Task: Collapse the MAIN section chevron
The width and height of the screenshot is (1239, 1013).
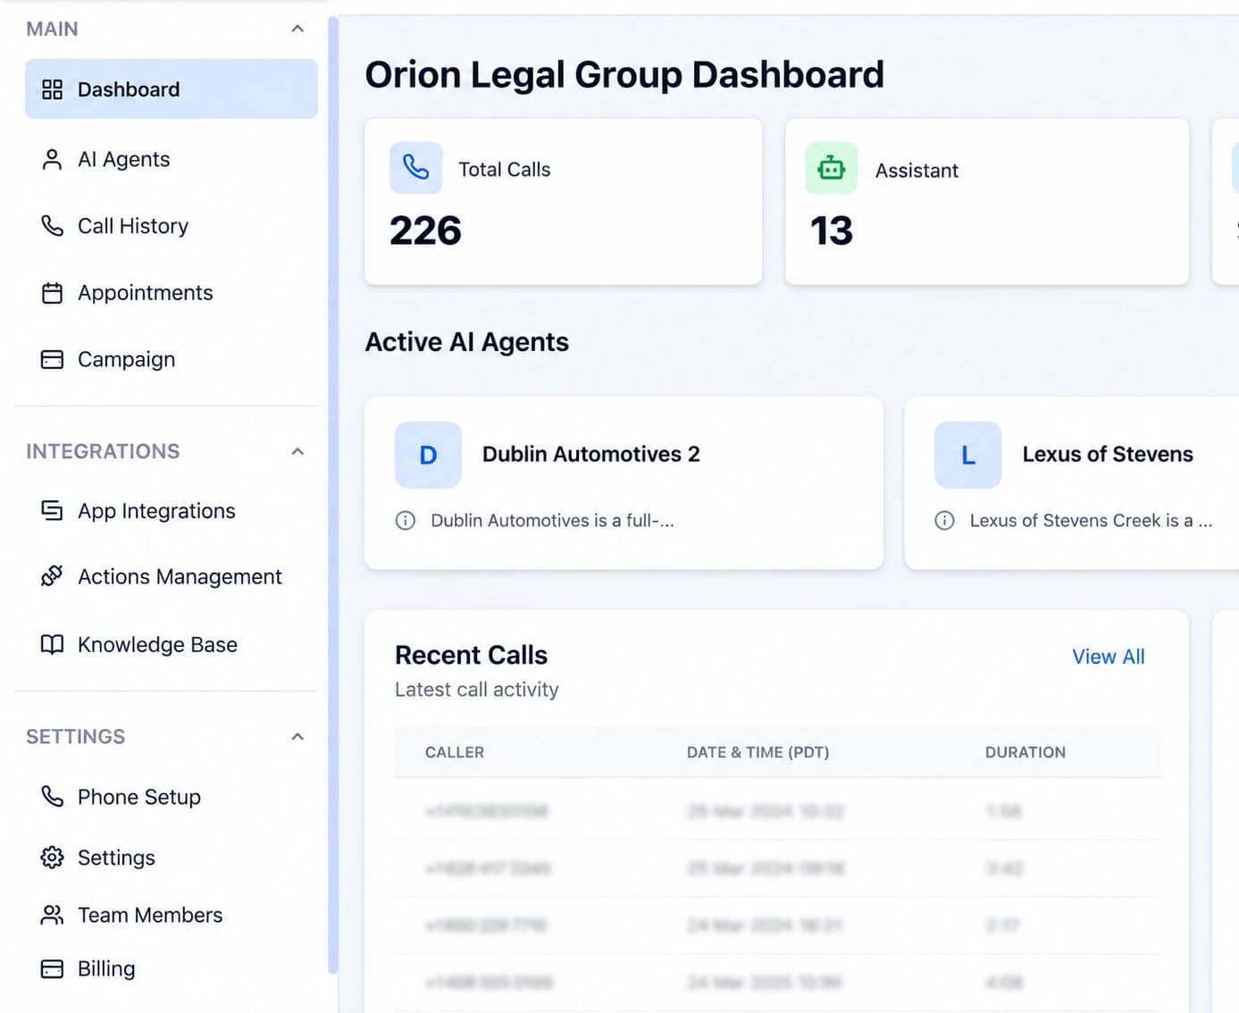Action: point(297,29)
